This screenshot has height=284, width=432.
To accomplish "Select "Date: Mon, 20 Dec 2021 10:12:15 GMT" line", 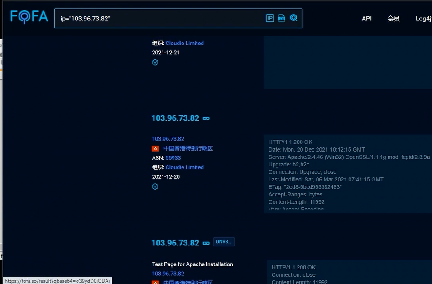I will pyautogui.click(x=317, y=150).
